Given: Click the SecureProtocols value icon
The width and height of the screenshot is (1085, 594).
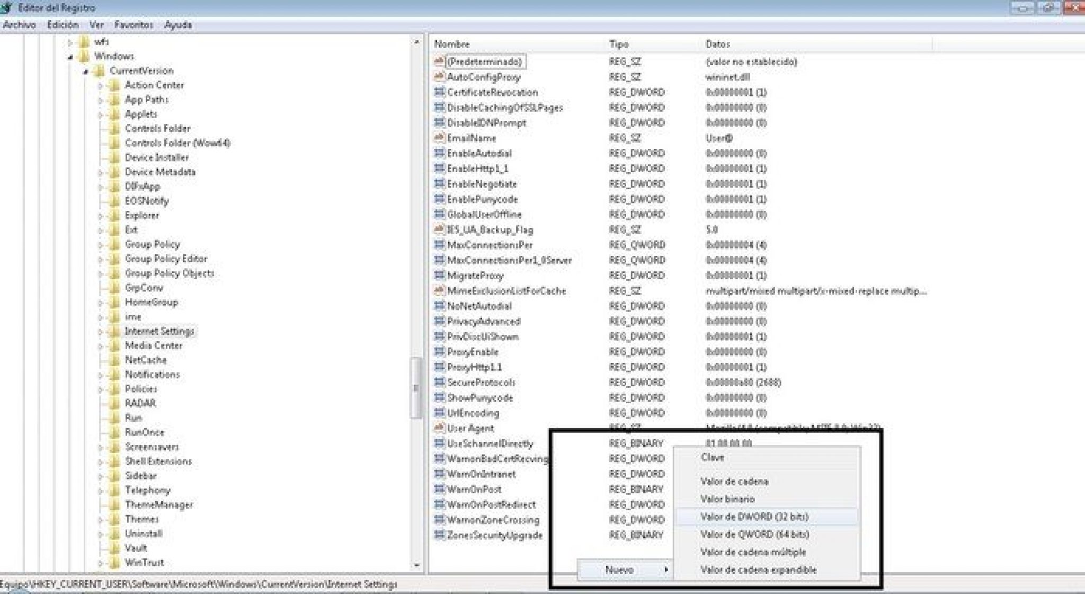Looking at the screenshot, I should pyautogui.click(x=439, y=382).
